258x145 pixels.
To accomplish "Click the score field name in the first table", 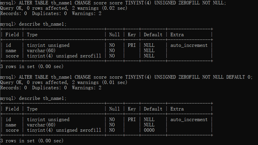I will (12, 56).
